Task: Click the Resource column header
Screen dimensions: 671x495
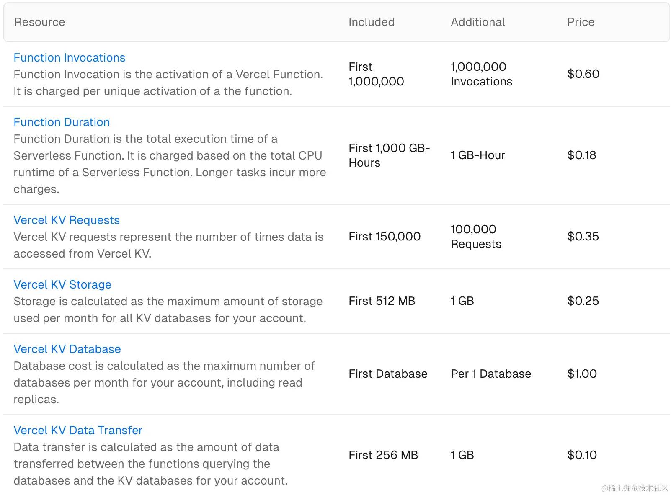Action: pos(40,22)
